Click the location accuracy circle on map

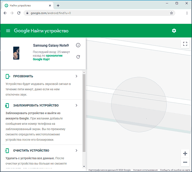(x=139, y=105)
